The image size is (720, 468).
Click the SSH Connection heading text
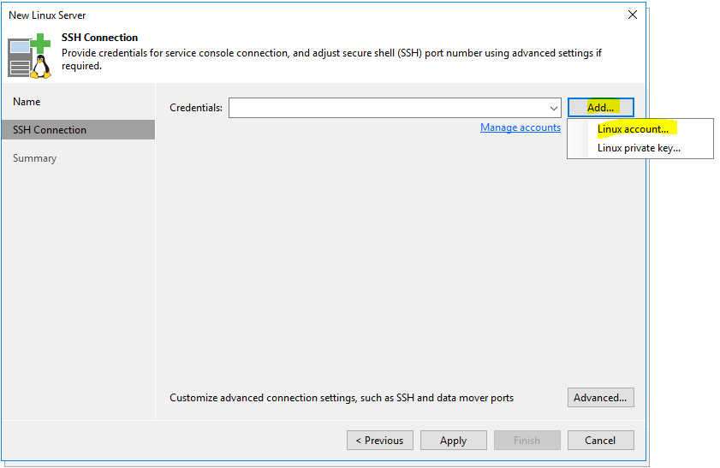[x=99, y=38]
